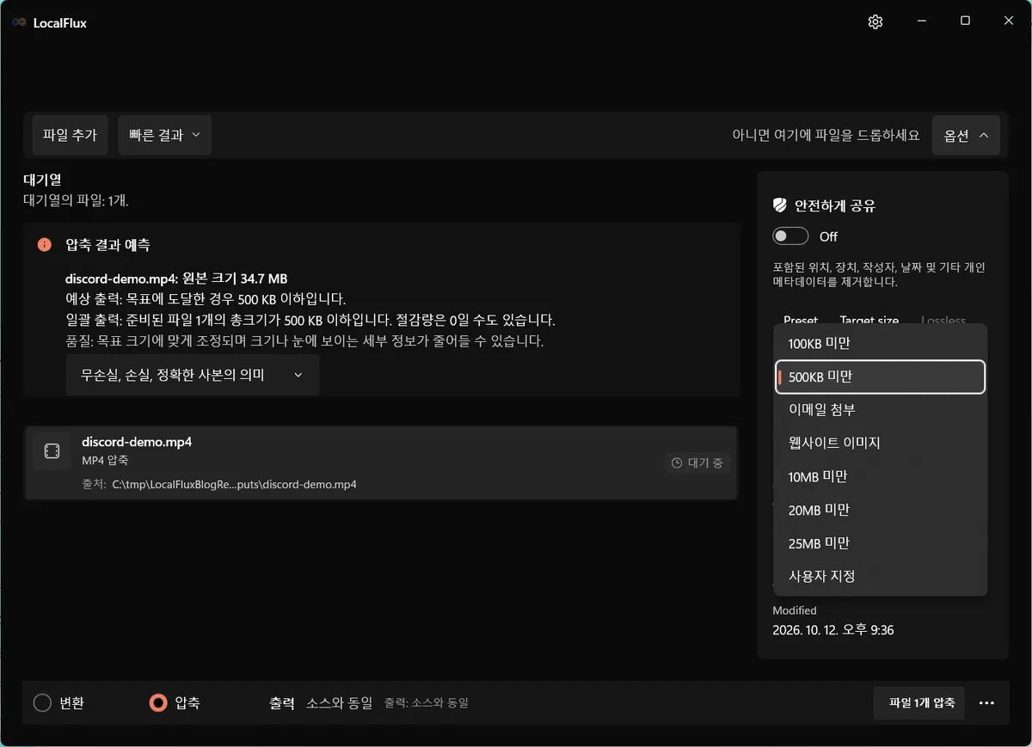
Task: Open the three-dots more menu
Action: tap(986, 703)
